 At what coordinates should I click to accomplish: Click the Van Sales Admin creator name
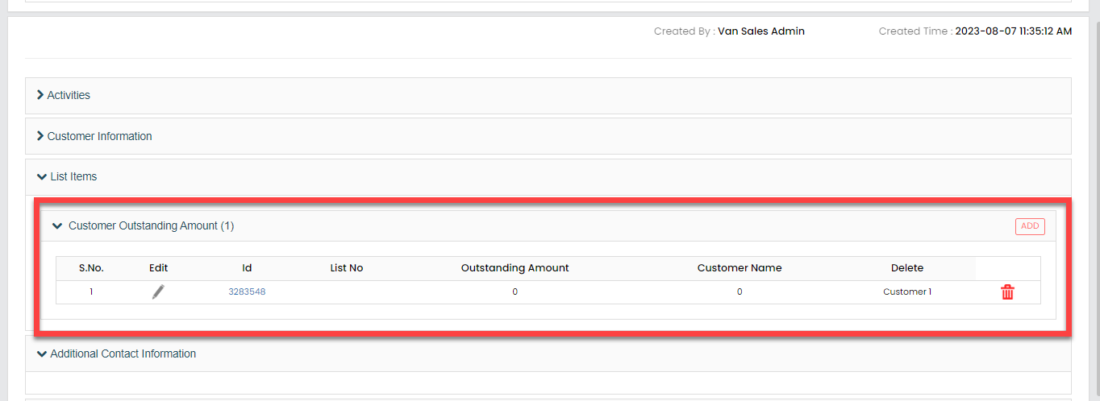[x=760, y=31]
